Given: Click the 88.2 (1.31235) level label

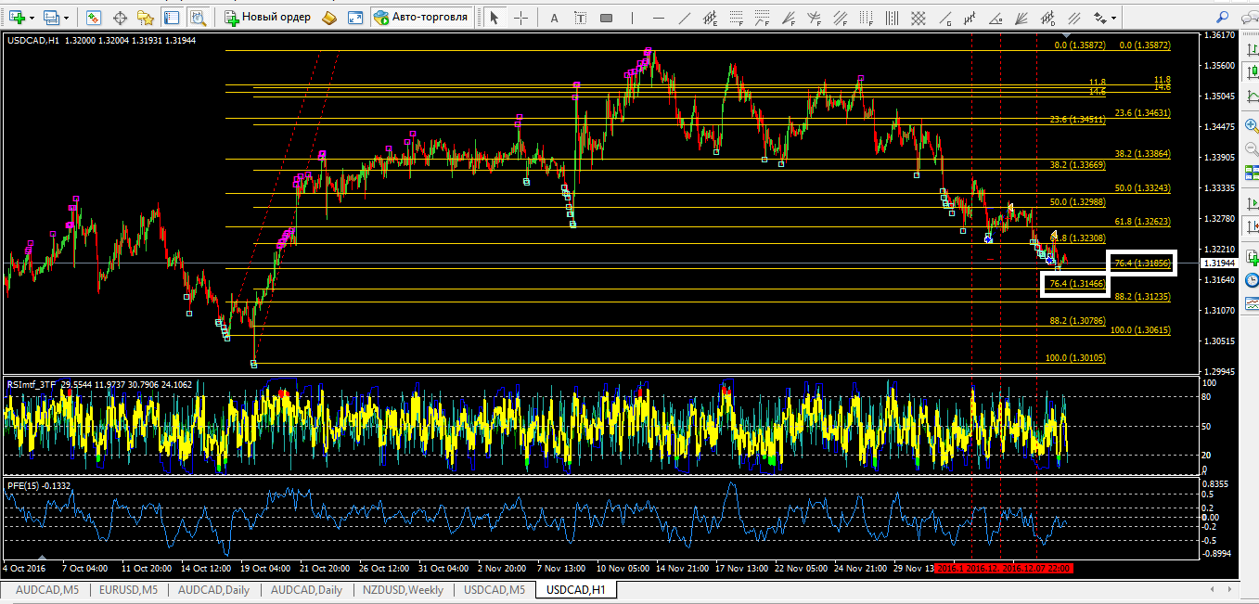Looking at the screenshot, I should (1142, 297).
